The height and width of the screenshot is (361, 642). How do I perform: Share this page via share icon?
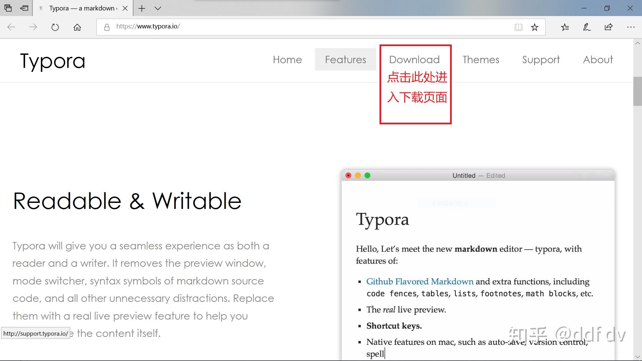609,27
